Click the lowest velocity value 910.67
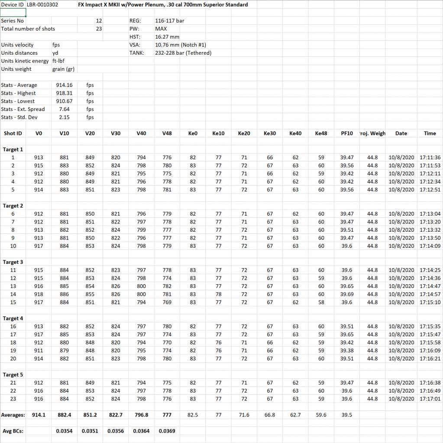The height and width of the screenshot is (443, 443). coord(64,101)
